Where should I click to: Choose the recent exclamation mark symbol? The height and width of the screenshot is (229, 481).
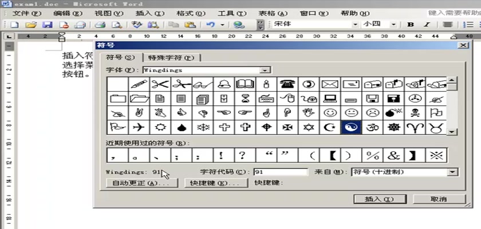point(224,155)
